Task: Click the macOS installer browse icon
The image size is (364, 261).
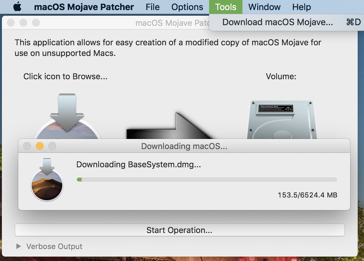Action: pyautogui.click(x=67, y=116)
